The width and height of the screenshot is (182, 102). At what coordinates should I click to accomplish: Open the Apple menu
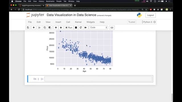tap(12, 1)
